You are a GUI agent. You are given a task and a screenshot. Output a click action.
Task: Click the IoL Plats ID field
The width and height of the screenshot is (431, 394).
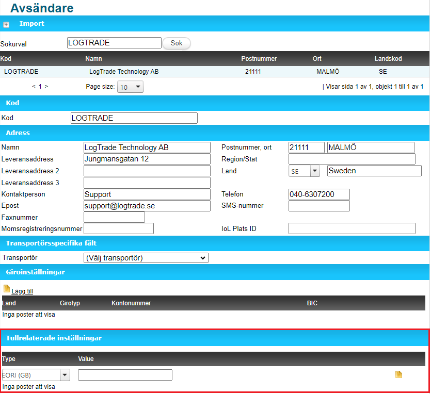352,228
